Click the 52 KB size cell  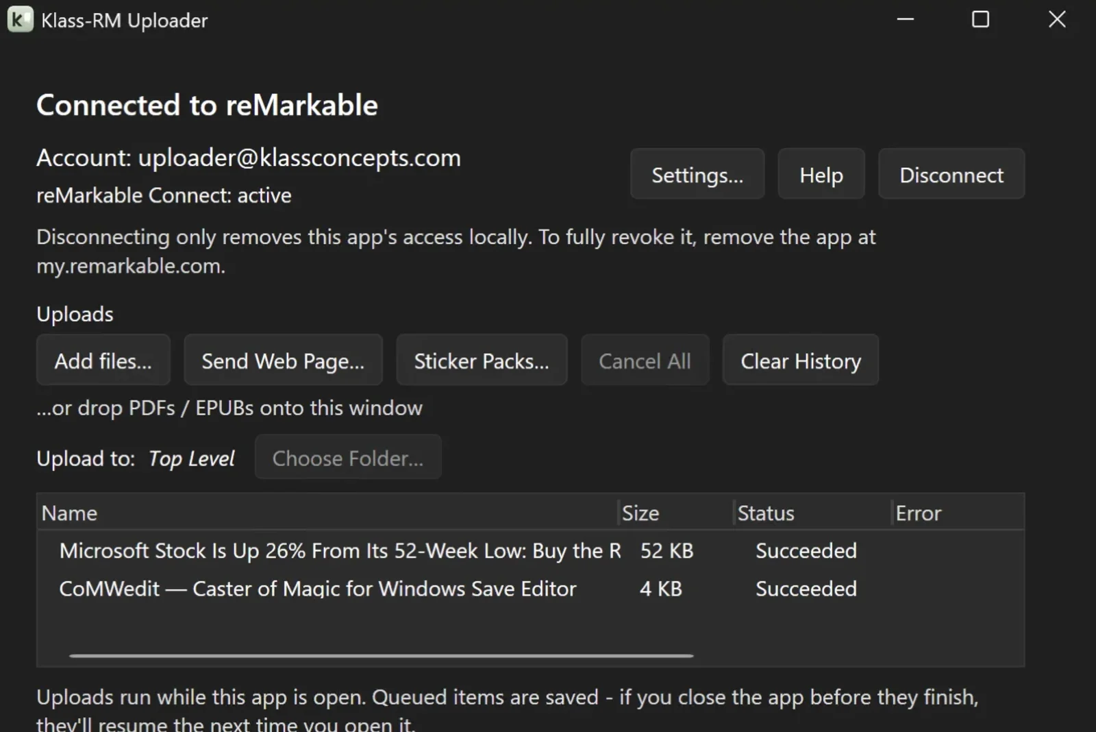(x=667, y=550)
